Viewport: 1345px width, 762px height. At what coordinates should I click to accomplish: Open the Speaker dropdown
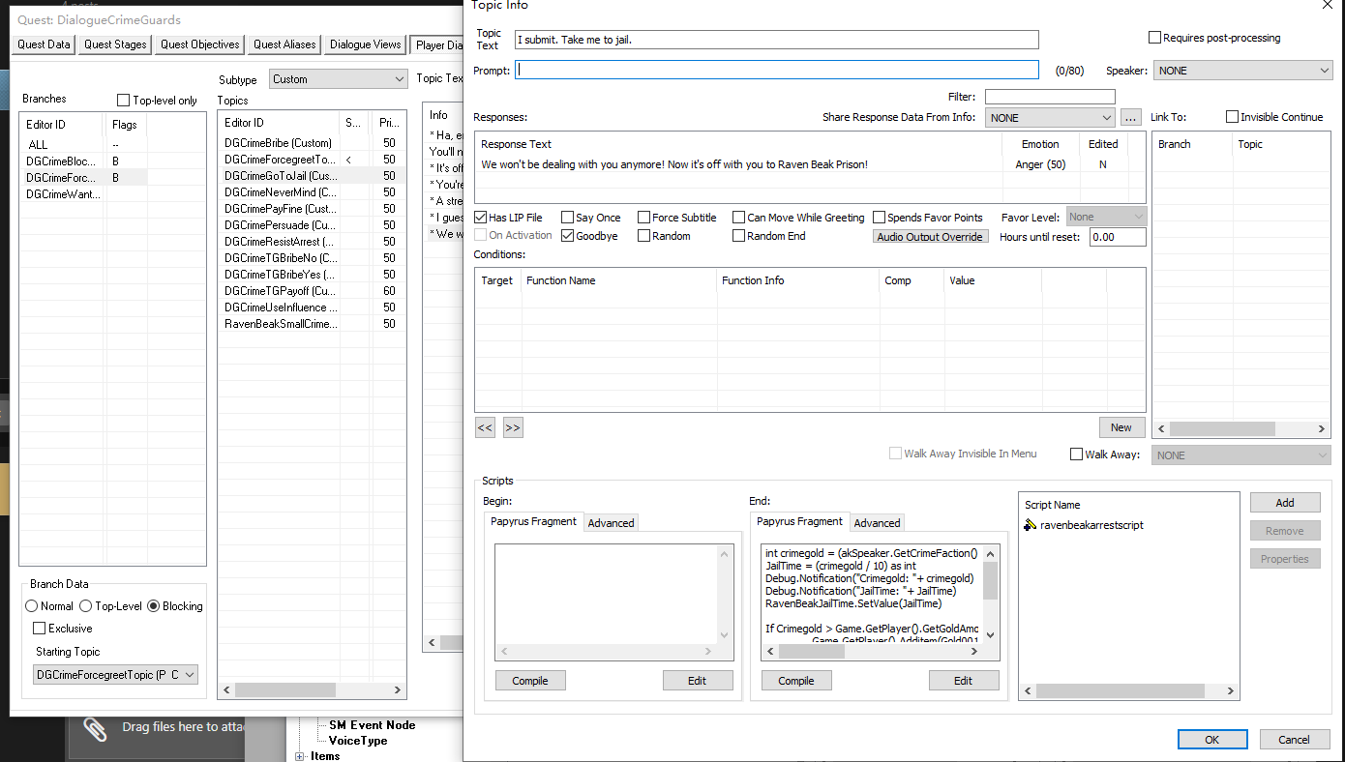tap(1243, 71)
